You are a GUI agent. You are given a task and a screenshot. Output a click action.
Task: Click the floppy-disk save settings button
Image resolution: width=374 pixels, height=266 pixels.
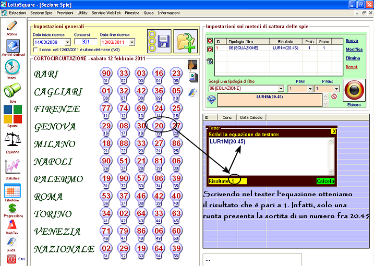159,41
